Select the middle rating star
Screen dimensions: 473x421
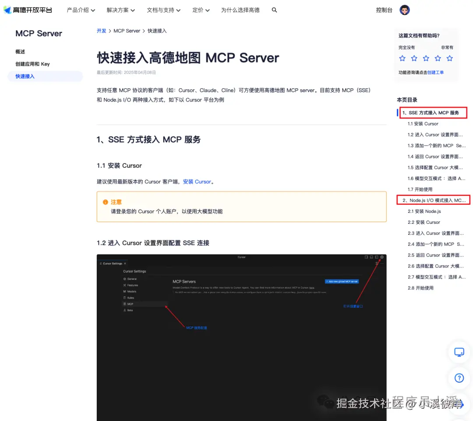coord(426,58)
